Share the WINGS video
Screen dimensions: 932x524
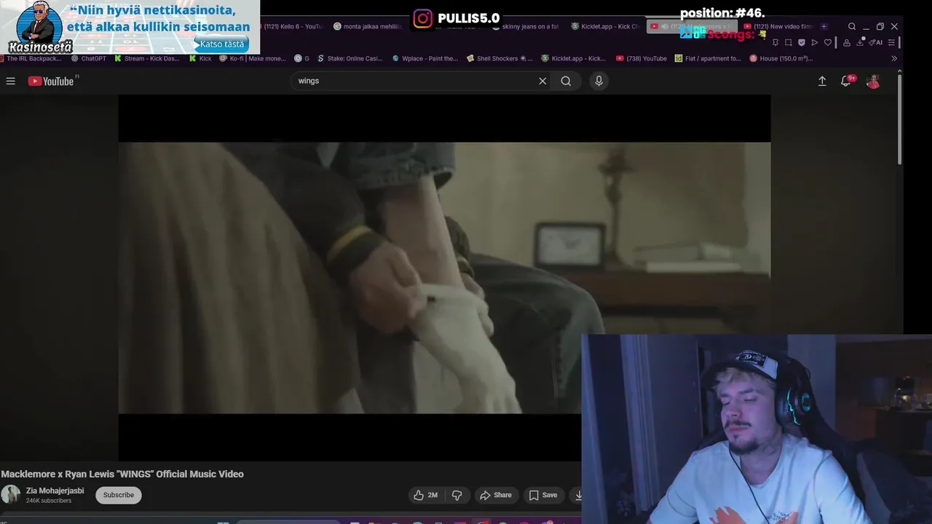coord(496,495)
